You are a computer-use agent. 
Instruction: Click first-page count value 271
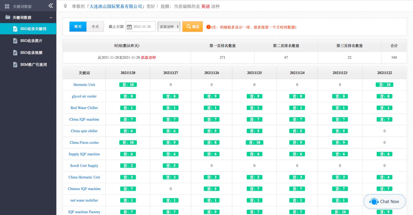(x=222, y=57)
